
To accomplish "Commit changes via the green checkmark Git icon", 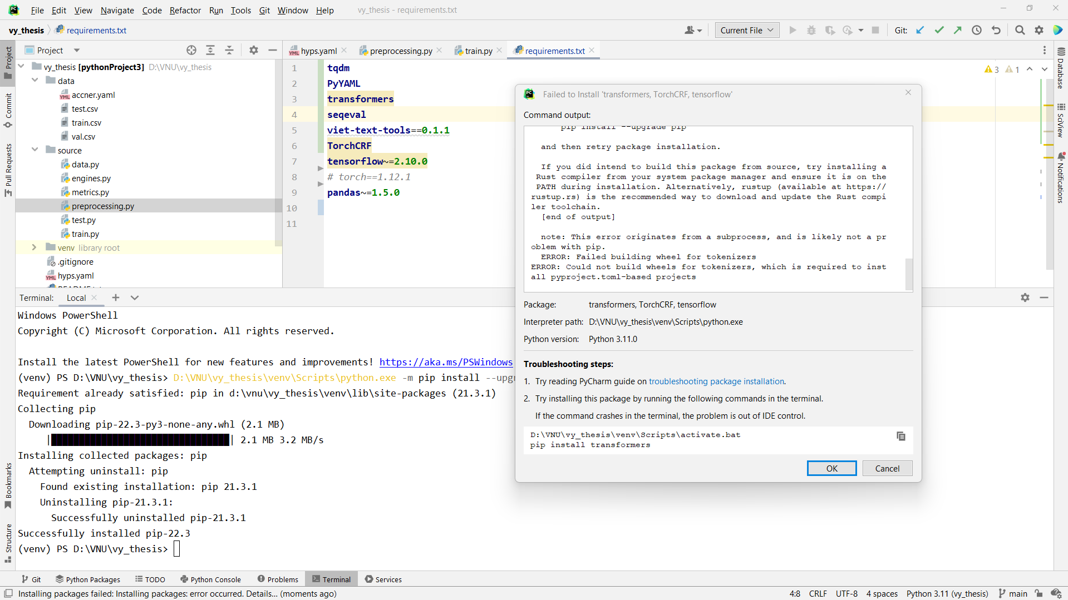I will tap(939, 30).
